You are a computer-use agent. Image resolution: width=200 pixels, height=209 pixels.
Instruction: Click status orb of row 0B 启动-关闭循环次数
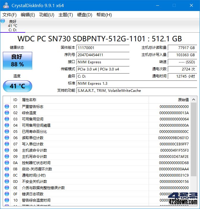(x=7, y=169)
